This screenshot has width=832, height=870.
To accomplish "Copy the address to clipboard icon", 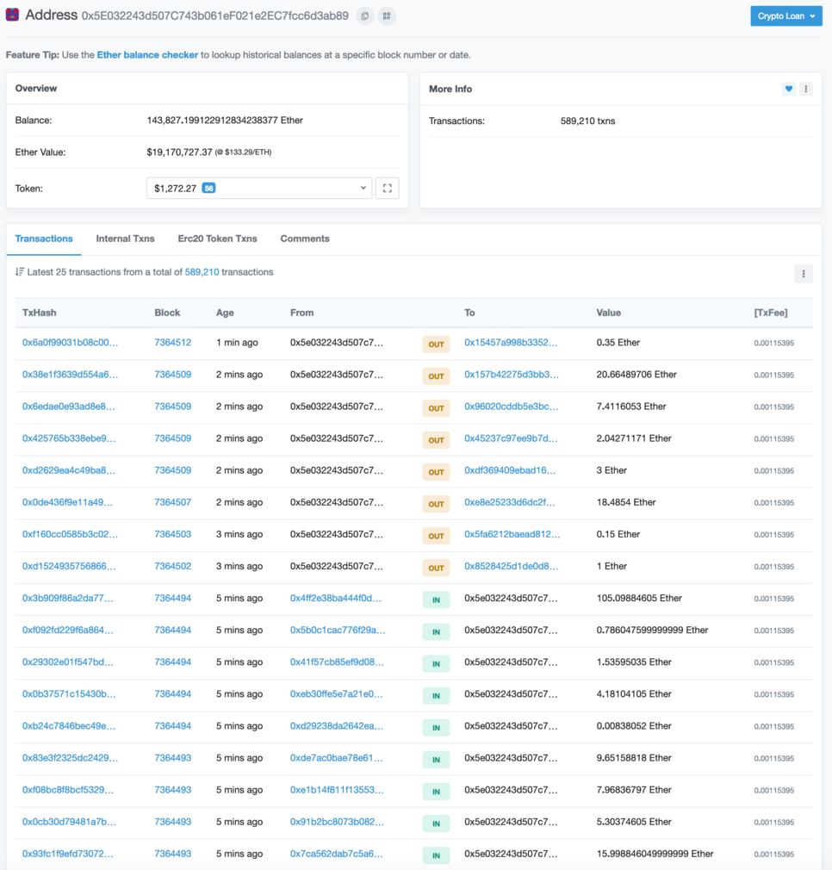I will click(x=364, y=16).
